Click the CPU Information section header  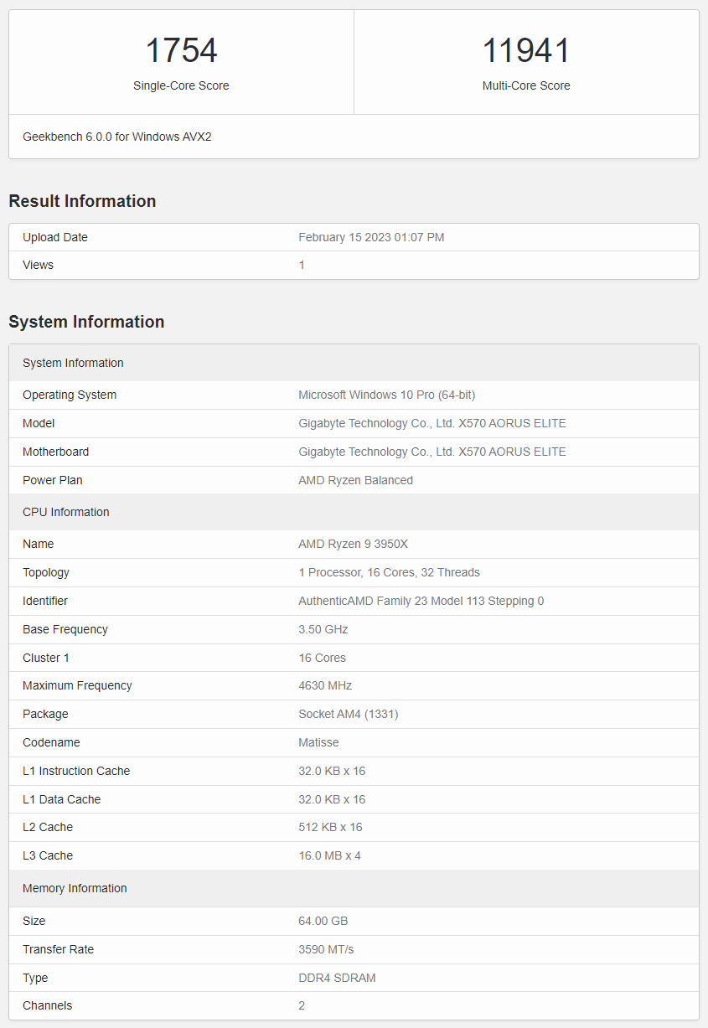click(x=354, y=512)
